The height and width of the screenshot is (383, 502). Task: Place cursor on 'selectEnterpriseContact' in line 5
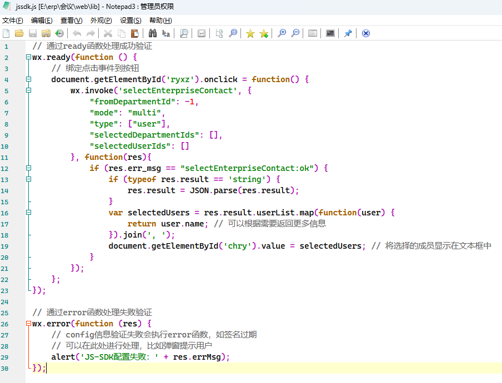point(178,90)
